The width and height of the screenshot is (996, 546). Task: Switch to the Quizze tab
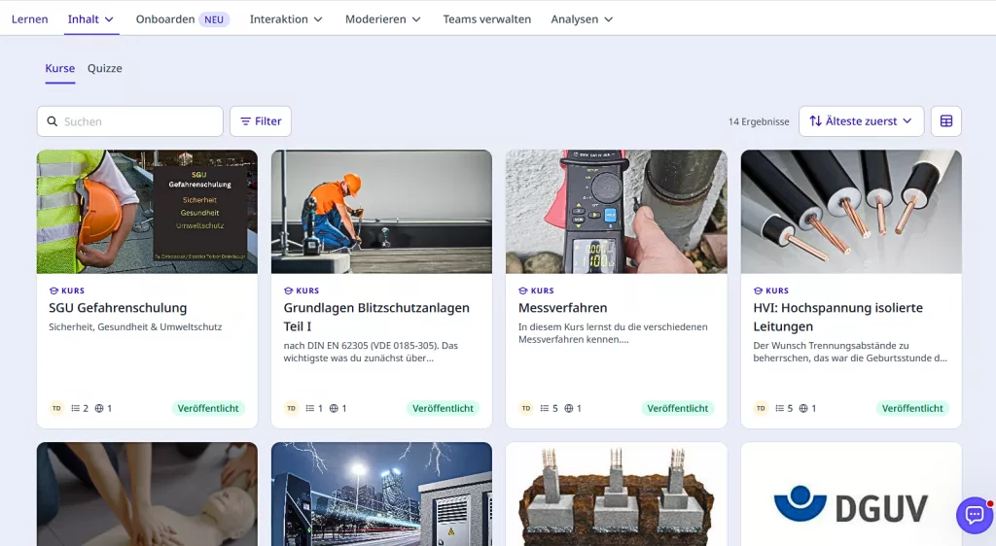pyautogui.click(x=105, y=69)
